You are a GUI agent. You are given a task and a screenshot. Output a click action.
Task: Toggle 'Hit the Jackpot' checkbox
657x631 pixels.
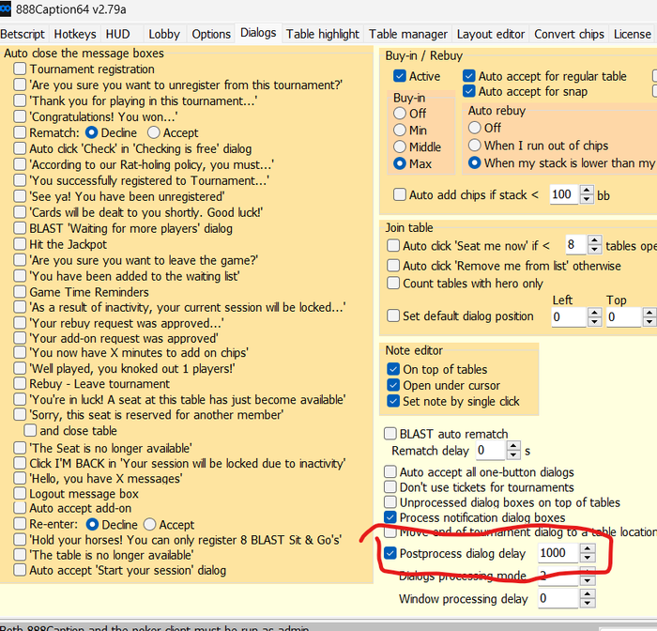pyautogui.click(x=20, y=244)
